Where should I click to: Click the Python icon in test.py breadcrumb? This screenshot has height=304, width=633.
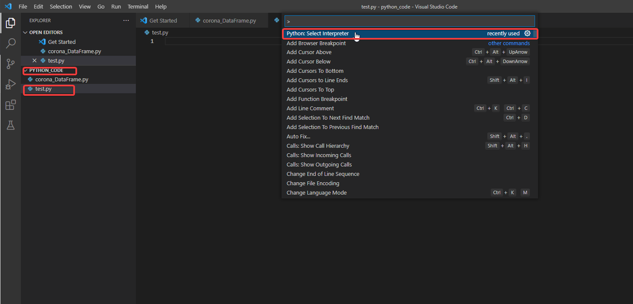pyautogui.click(x=147, y=32)
